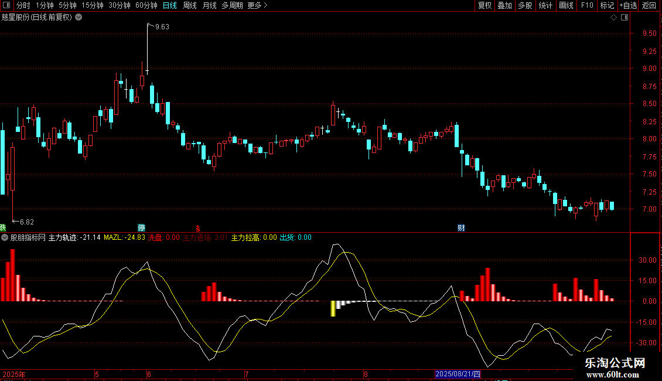Open the 多周期 multi-period view
The width and height of the screenshot is (662, 381).
[x=232, y=5]
